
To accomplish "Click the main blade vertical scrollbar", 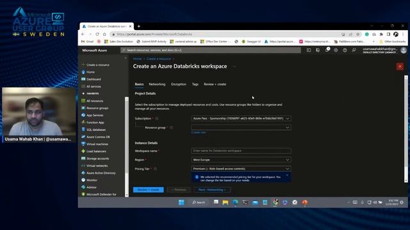I will pyautogui.click(x=406, y=129).
